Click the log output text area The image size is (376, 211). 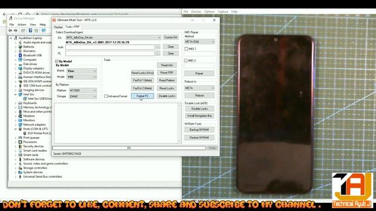coord(117,123)
